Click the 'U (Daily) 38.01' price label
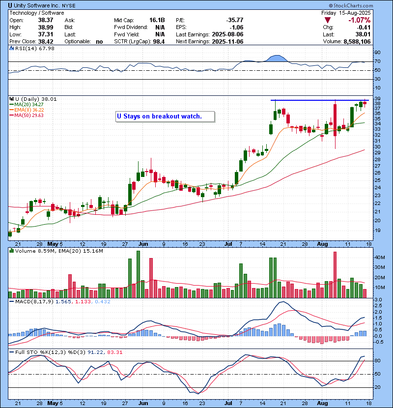 point(36,99)
